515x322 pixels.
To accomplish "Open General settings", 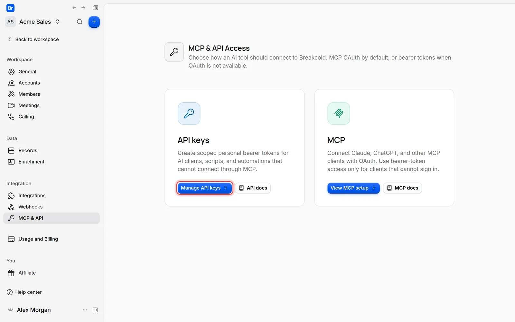I will click(x=51, y=71).
